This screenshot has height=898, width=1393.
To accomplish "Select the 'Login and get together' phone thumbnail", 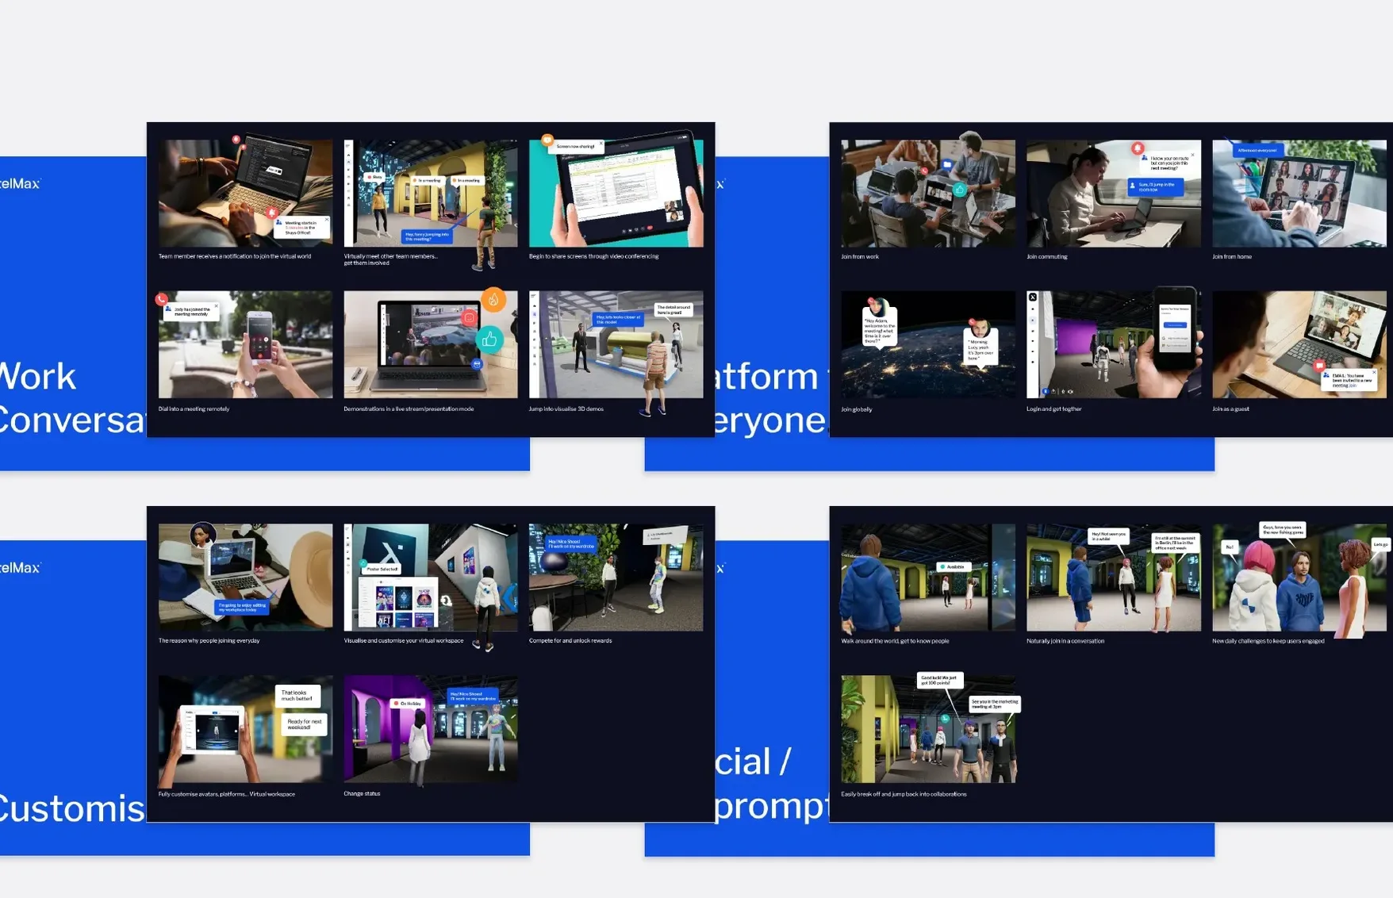I will click(x=1114, y=344).
